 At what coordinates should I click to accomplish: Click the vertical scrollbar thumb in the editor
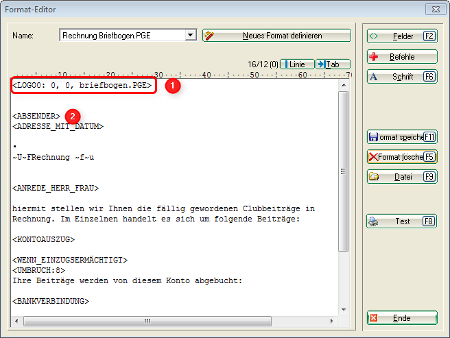click(344, 171)
